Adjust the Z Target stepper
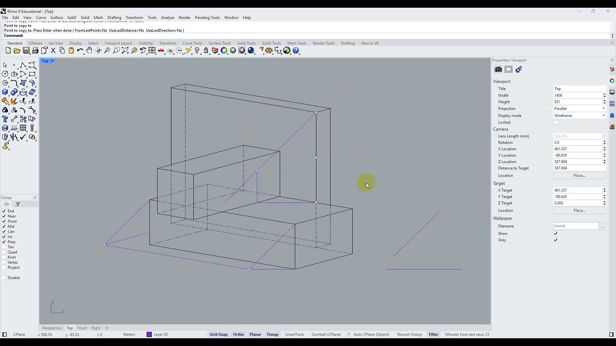The width and height of the screenshot is (616, 346). (x=604, y=203)
